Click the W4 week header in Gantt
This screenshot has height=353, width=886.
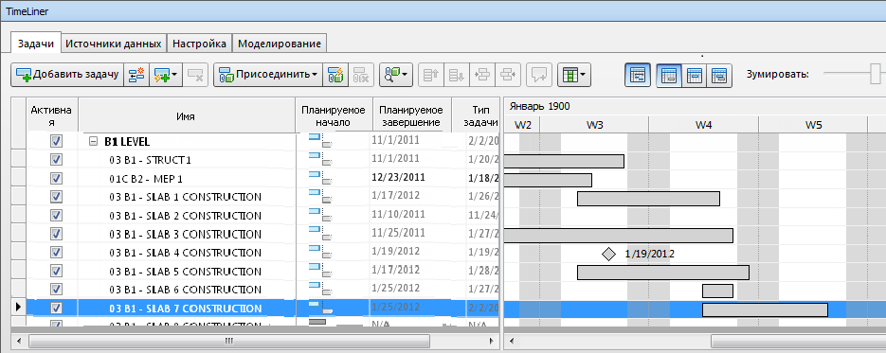click(x=703, y=125)
